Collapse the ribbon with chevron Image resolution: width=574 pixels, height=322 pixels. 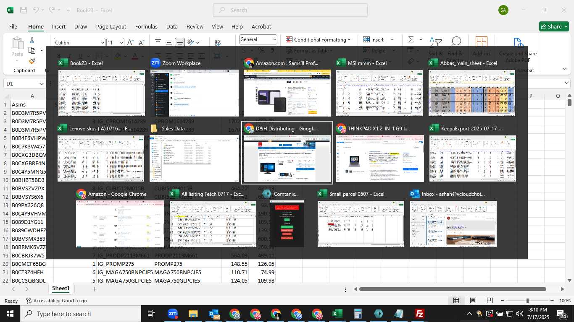[x=564, y=69]
